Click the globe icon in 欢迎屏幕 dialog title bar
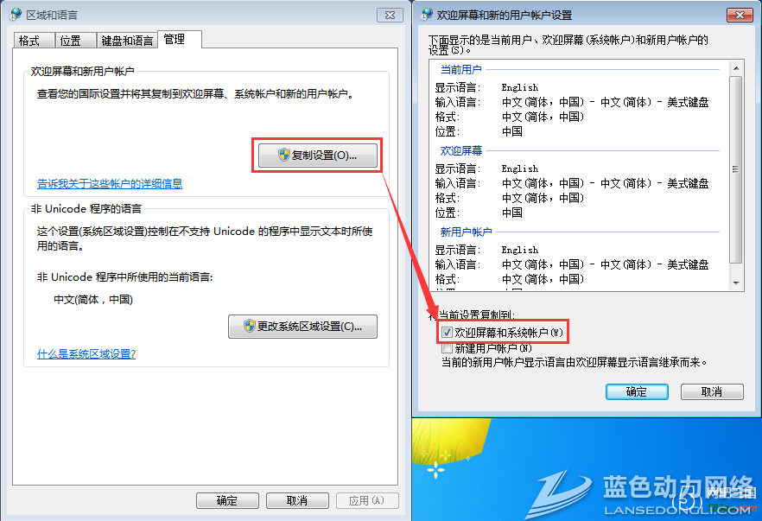The image size is (762, 521). coord(427,15)
